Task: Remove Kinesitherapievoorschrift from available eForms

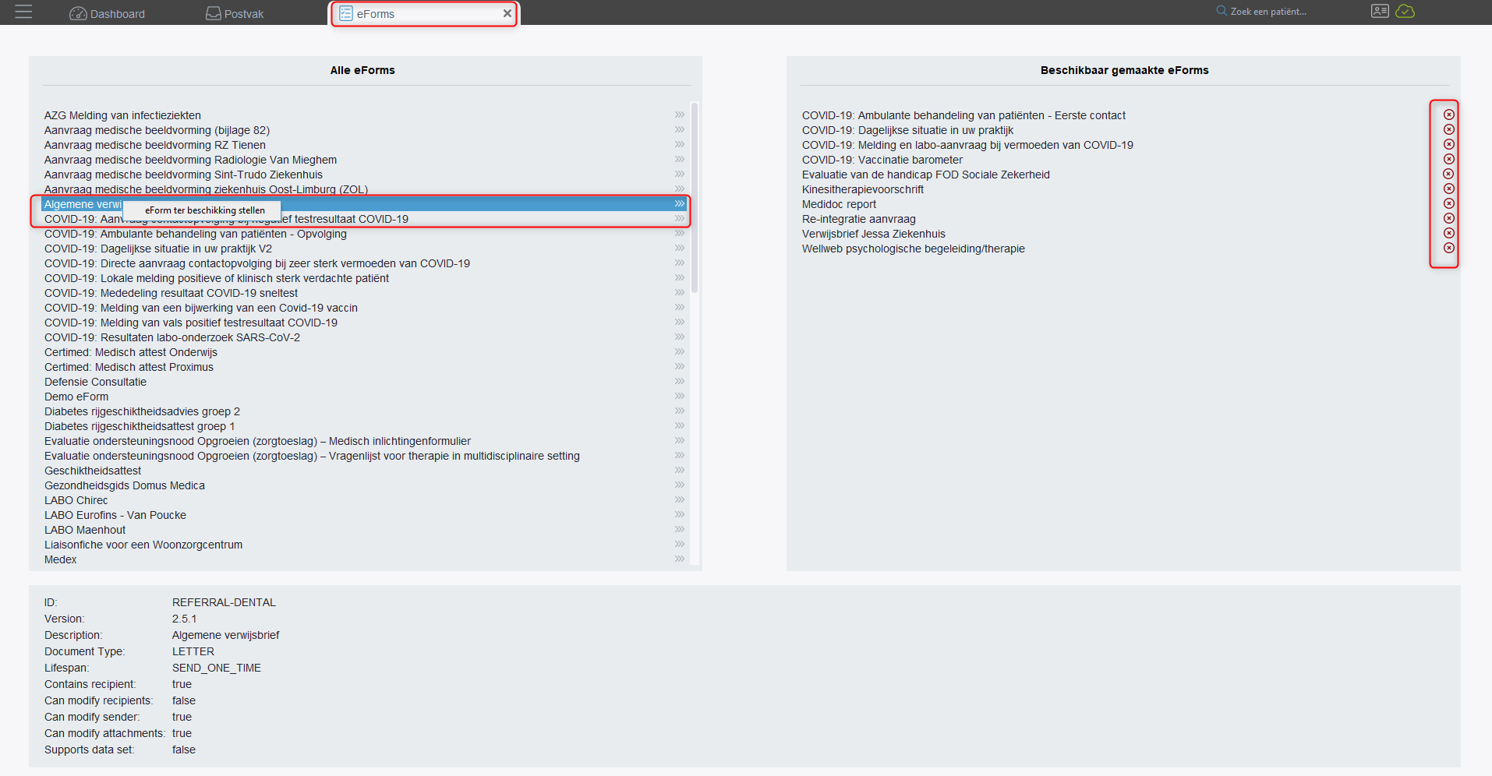Action: pyautogui.click(x=1449, y=189)
